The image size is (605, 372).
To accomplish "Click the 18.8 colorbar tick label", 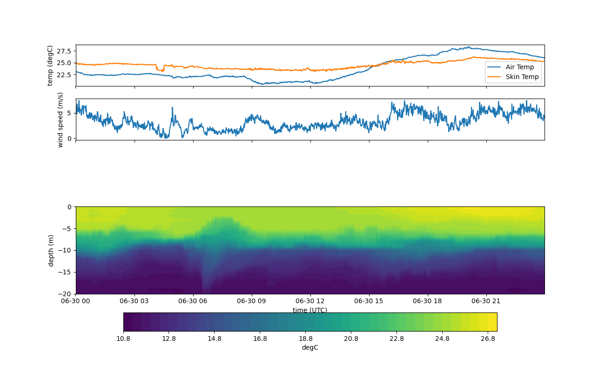I will 305,339.
